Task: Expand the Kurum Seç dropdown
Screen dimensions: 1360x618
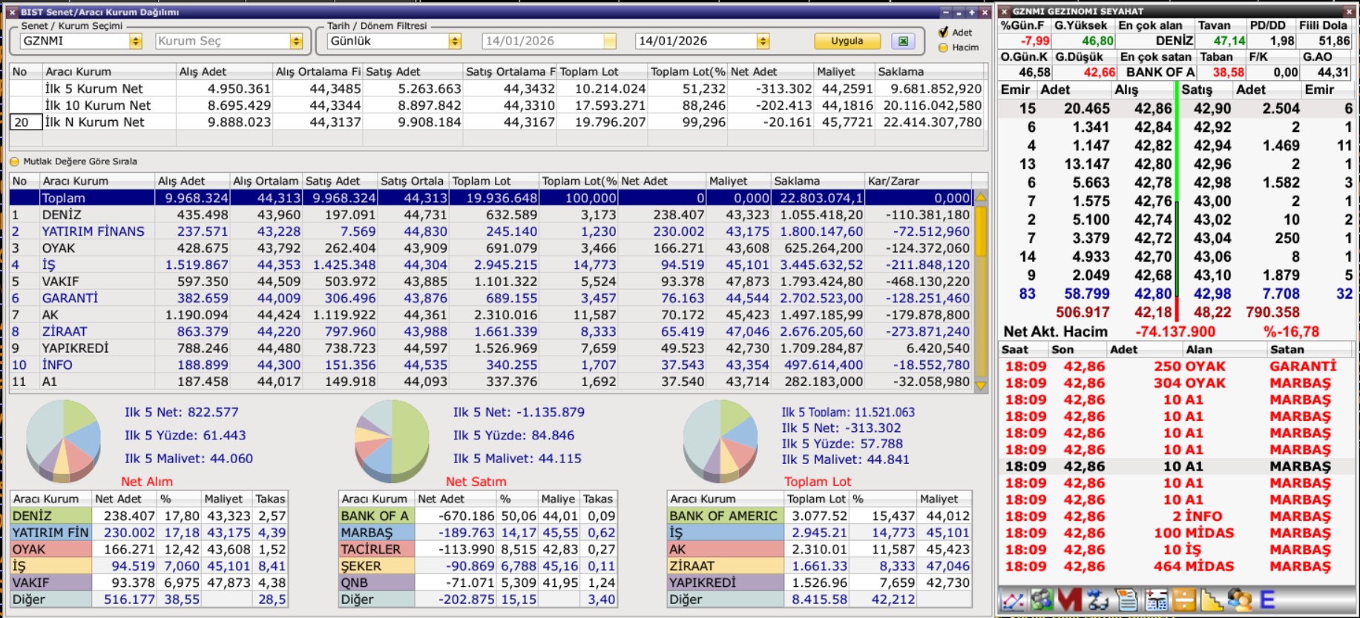Action: (x=296, y=41)
